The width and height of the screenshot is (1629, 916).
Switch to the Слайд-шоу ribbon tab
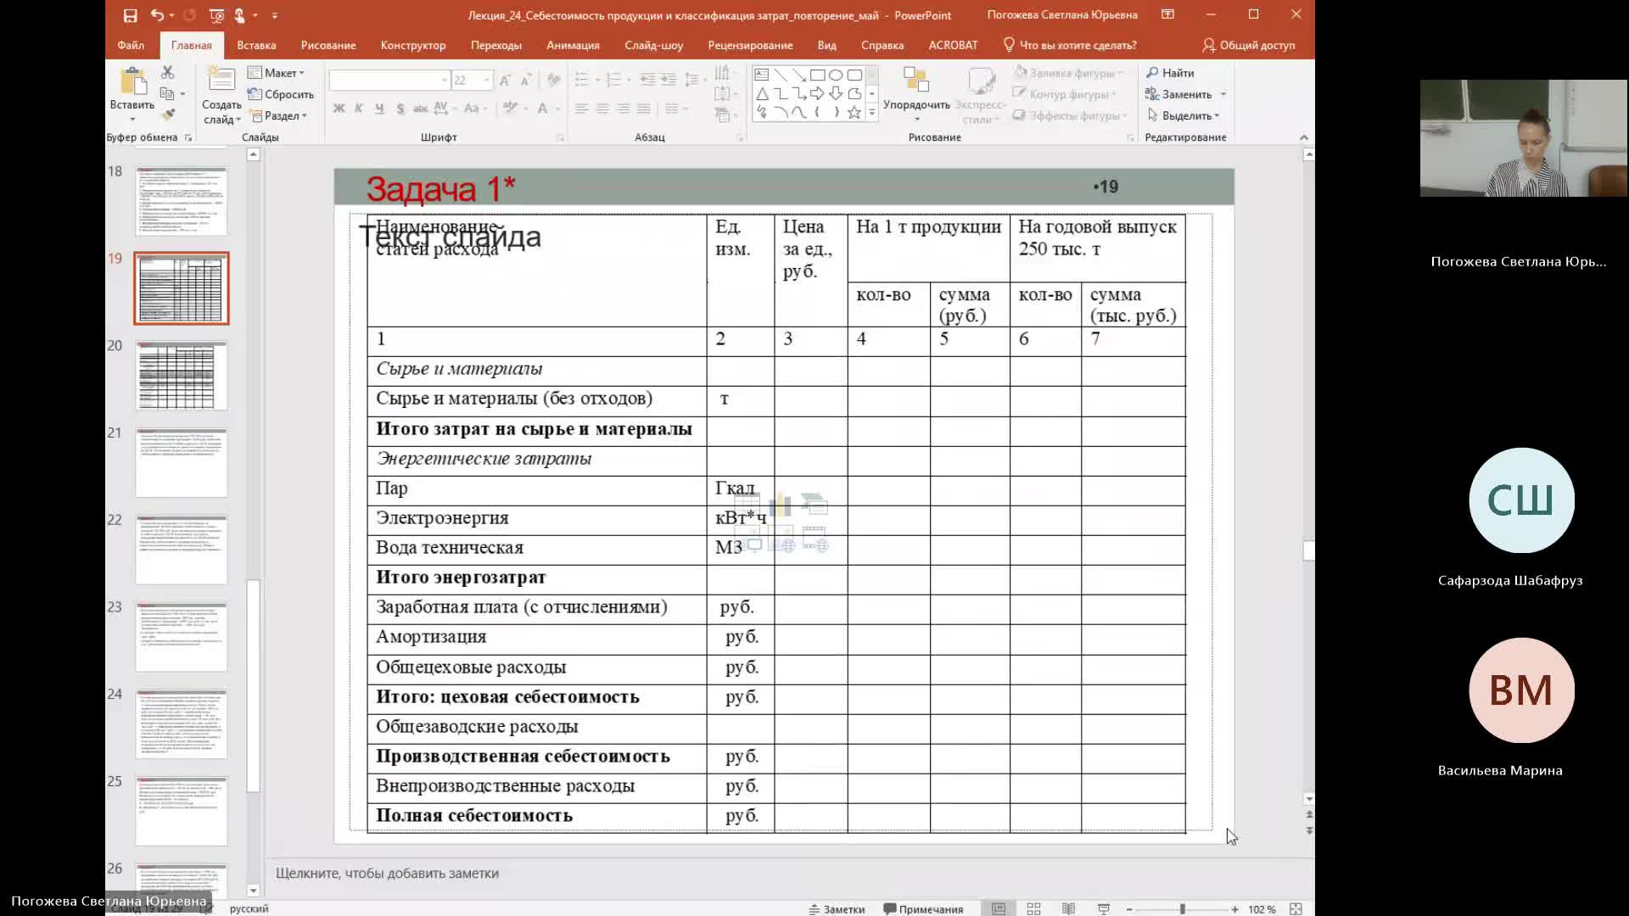pos(653,45)
